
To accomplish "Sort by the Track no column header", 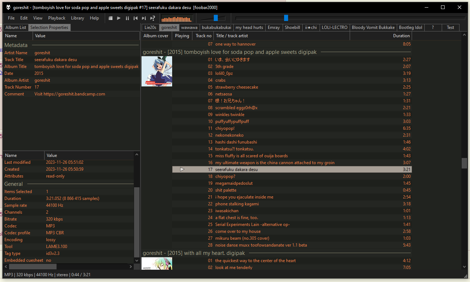I will 203,36.
